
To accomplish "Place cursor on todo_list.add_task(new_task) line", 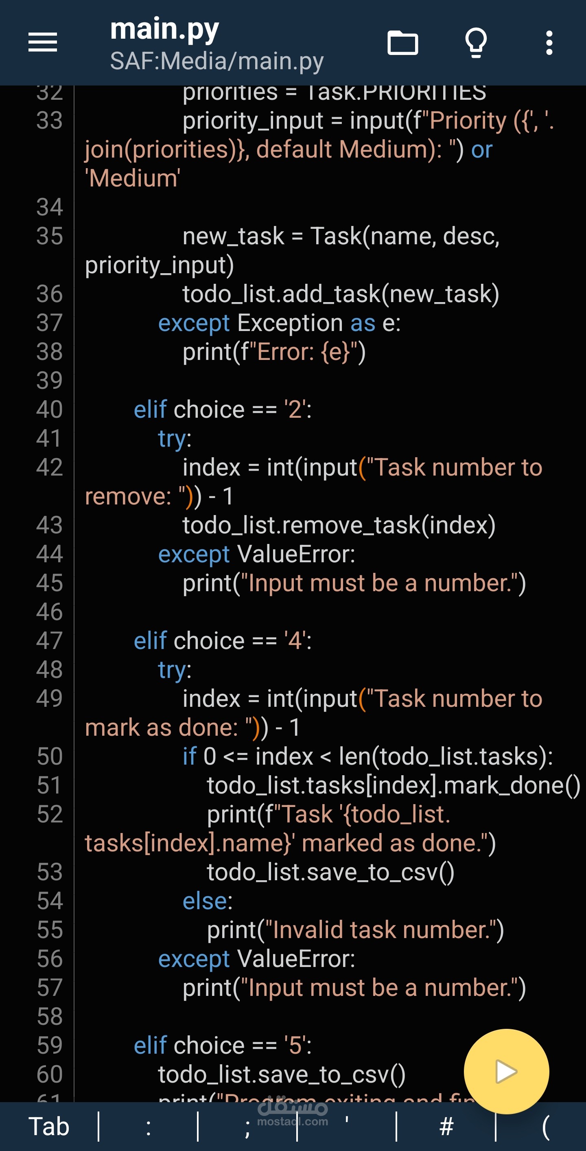I will (340, 294).
